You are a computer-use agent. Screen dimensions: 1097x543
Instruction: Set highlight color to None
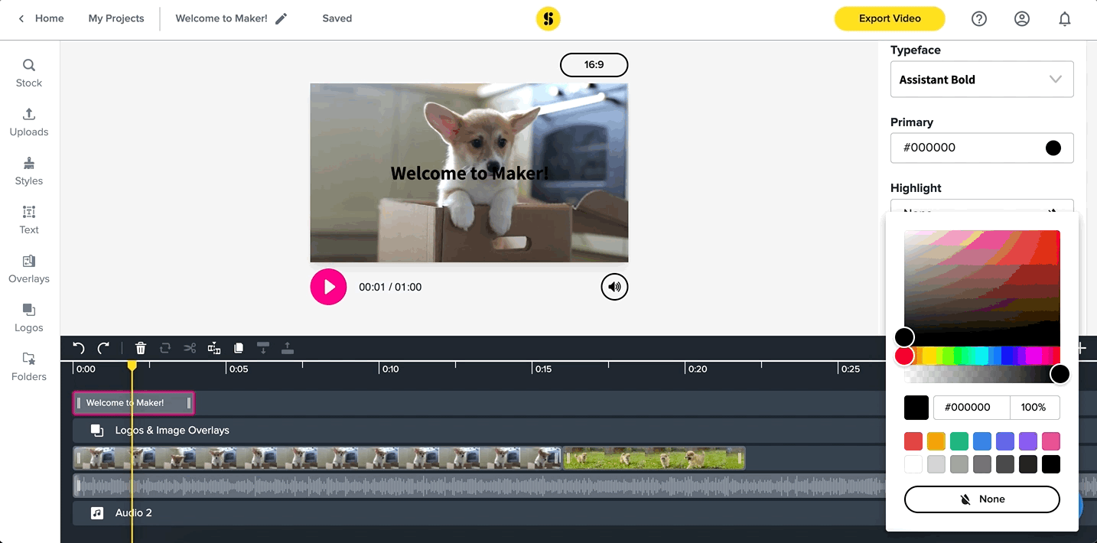pyautogui.click(x=981, y=499)
